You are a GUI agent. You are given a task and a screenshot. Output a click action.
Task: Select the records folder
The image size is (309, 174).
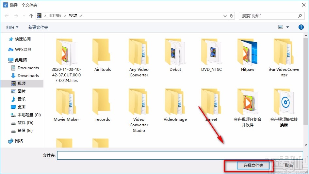click(103, 105)
